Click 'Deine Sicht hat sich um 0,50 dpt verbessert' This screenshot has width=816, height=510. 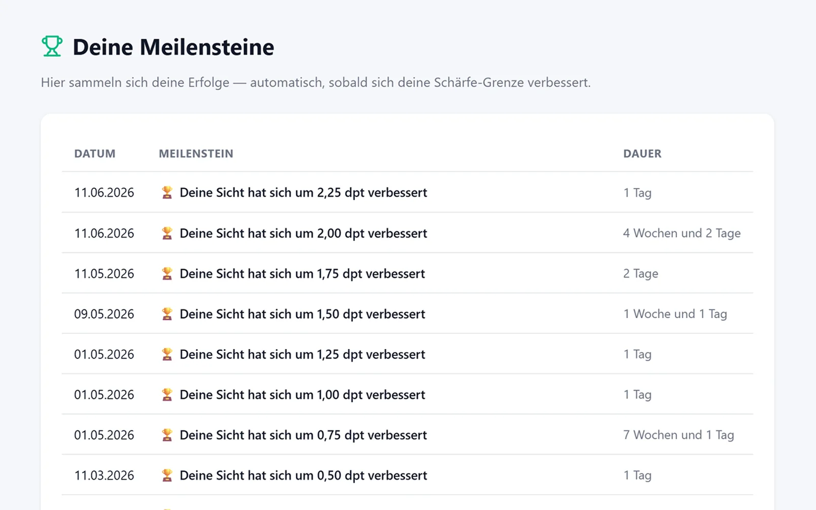click(x=303, y=475)
